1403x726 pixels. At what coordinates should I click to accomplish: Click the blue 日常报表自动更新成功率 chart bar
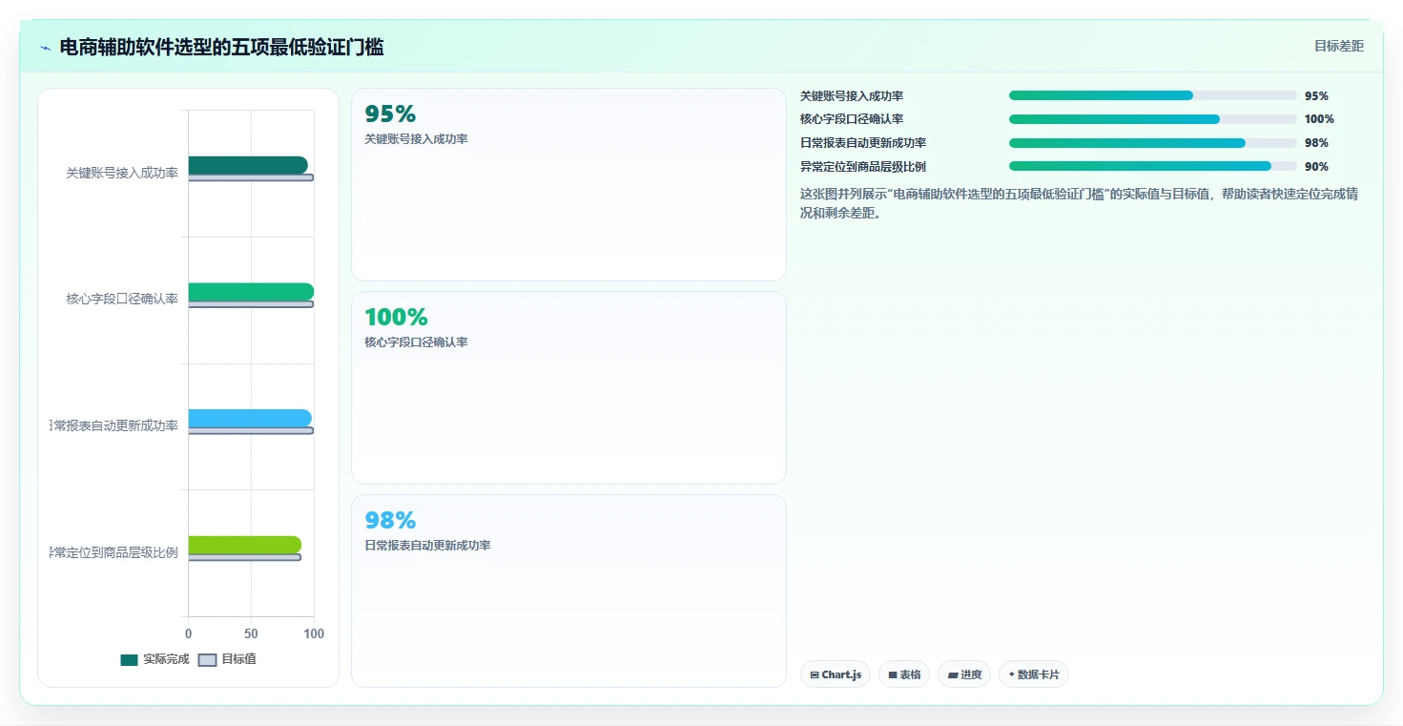[x=250, y=418]
